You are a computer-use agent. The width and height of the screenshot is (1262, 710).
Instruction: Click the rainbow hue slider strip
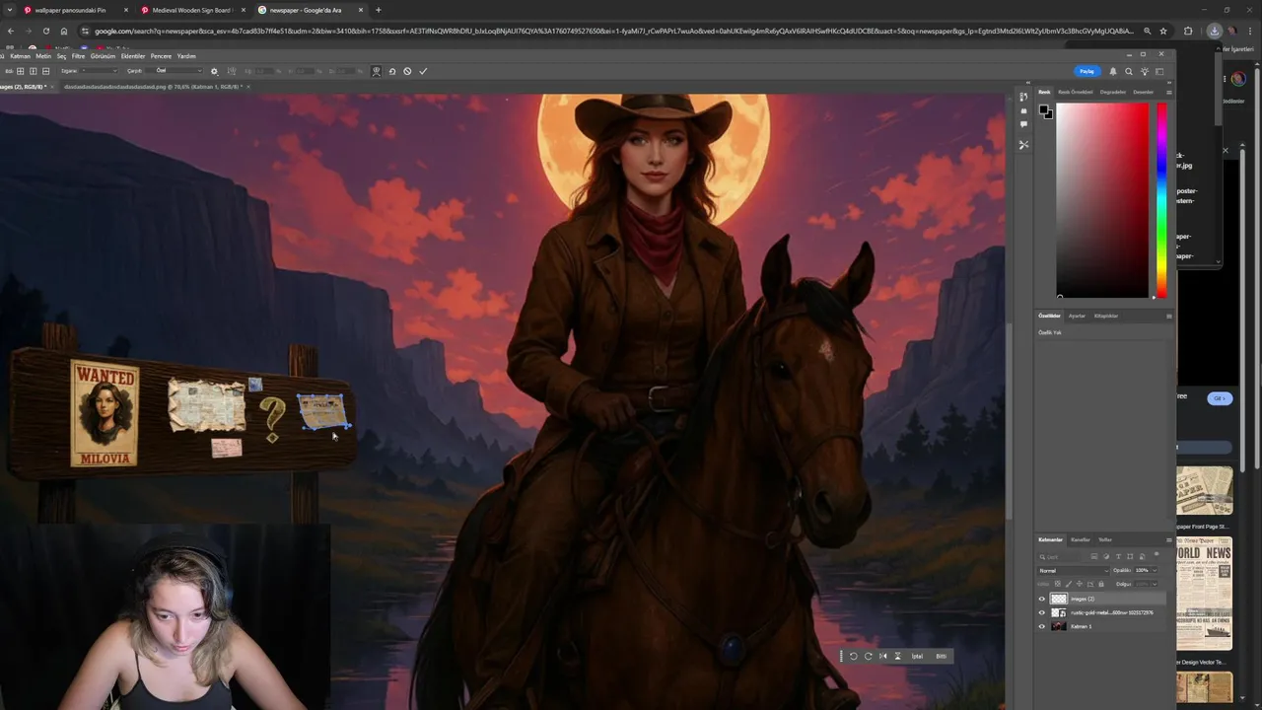(1161, 199)
